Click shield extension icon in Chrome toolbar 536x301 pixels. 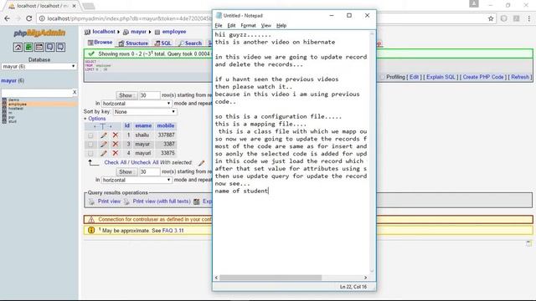point(504,18)
